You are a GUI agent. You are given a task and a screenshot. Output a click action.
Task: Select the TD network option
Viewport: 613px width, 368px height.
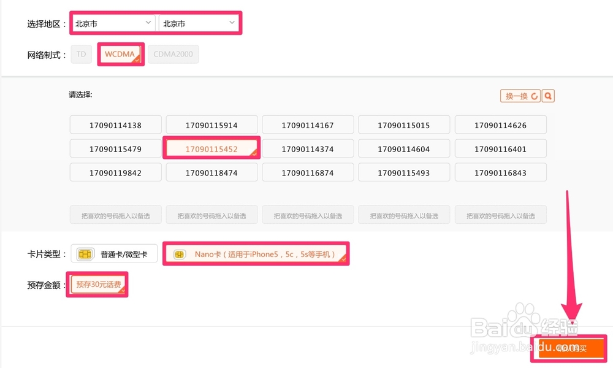tap(82, 54)
